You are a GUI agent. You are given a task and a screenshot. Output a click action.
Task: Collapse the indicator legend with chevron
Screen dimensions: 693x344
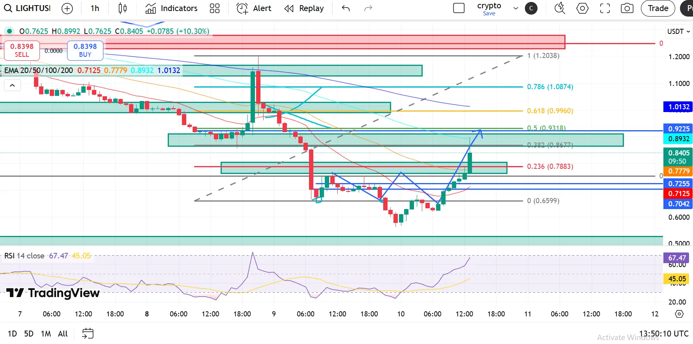pyautogui.click(x=12, y=85)
